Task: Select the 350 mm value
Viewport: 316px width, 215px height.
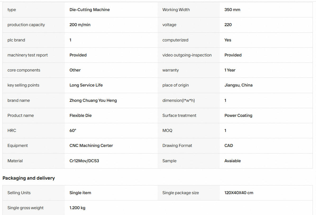Action: tap(232, 10)
